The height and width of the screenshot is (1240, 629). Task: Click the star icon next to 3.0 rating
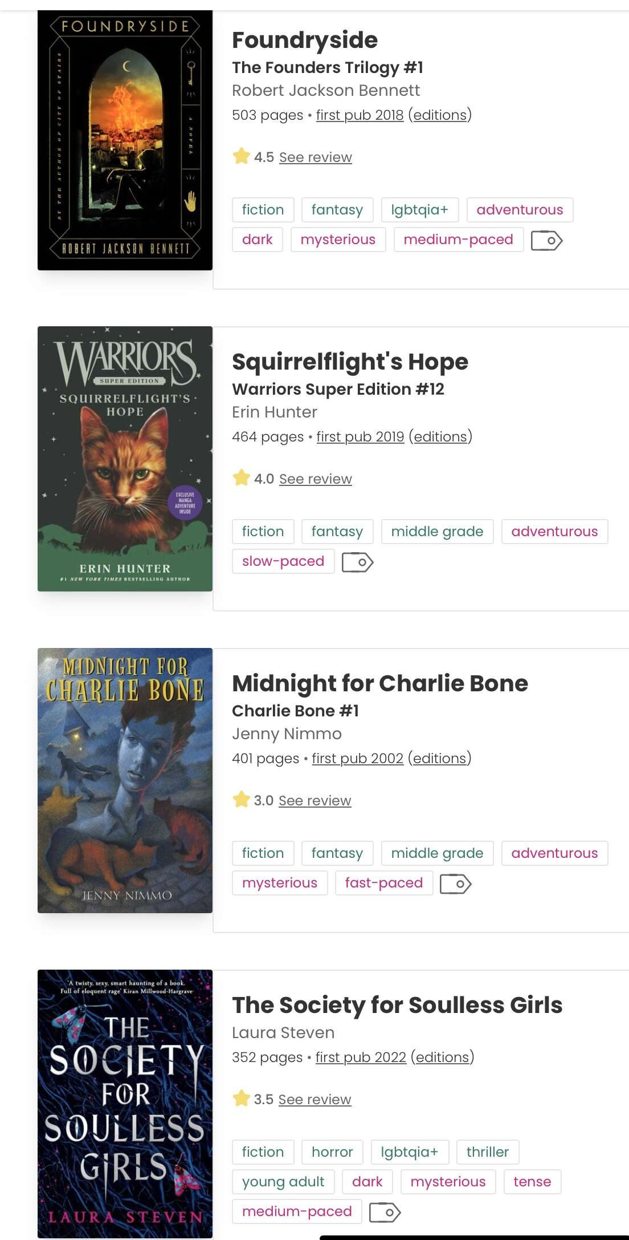(x=242, y=799)
